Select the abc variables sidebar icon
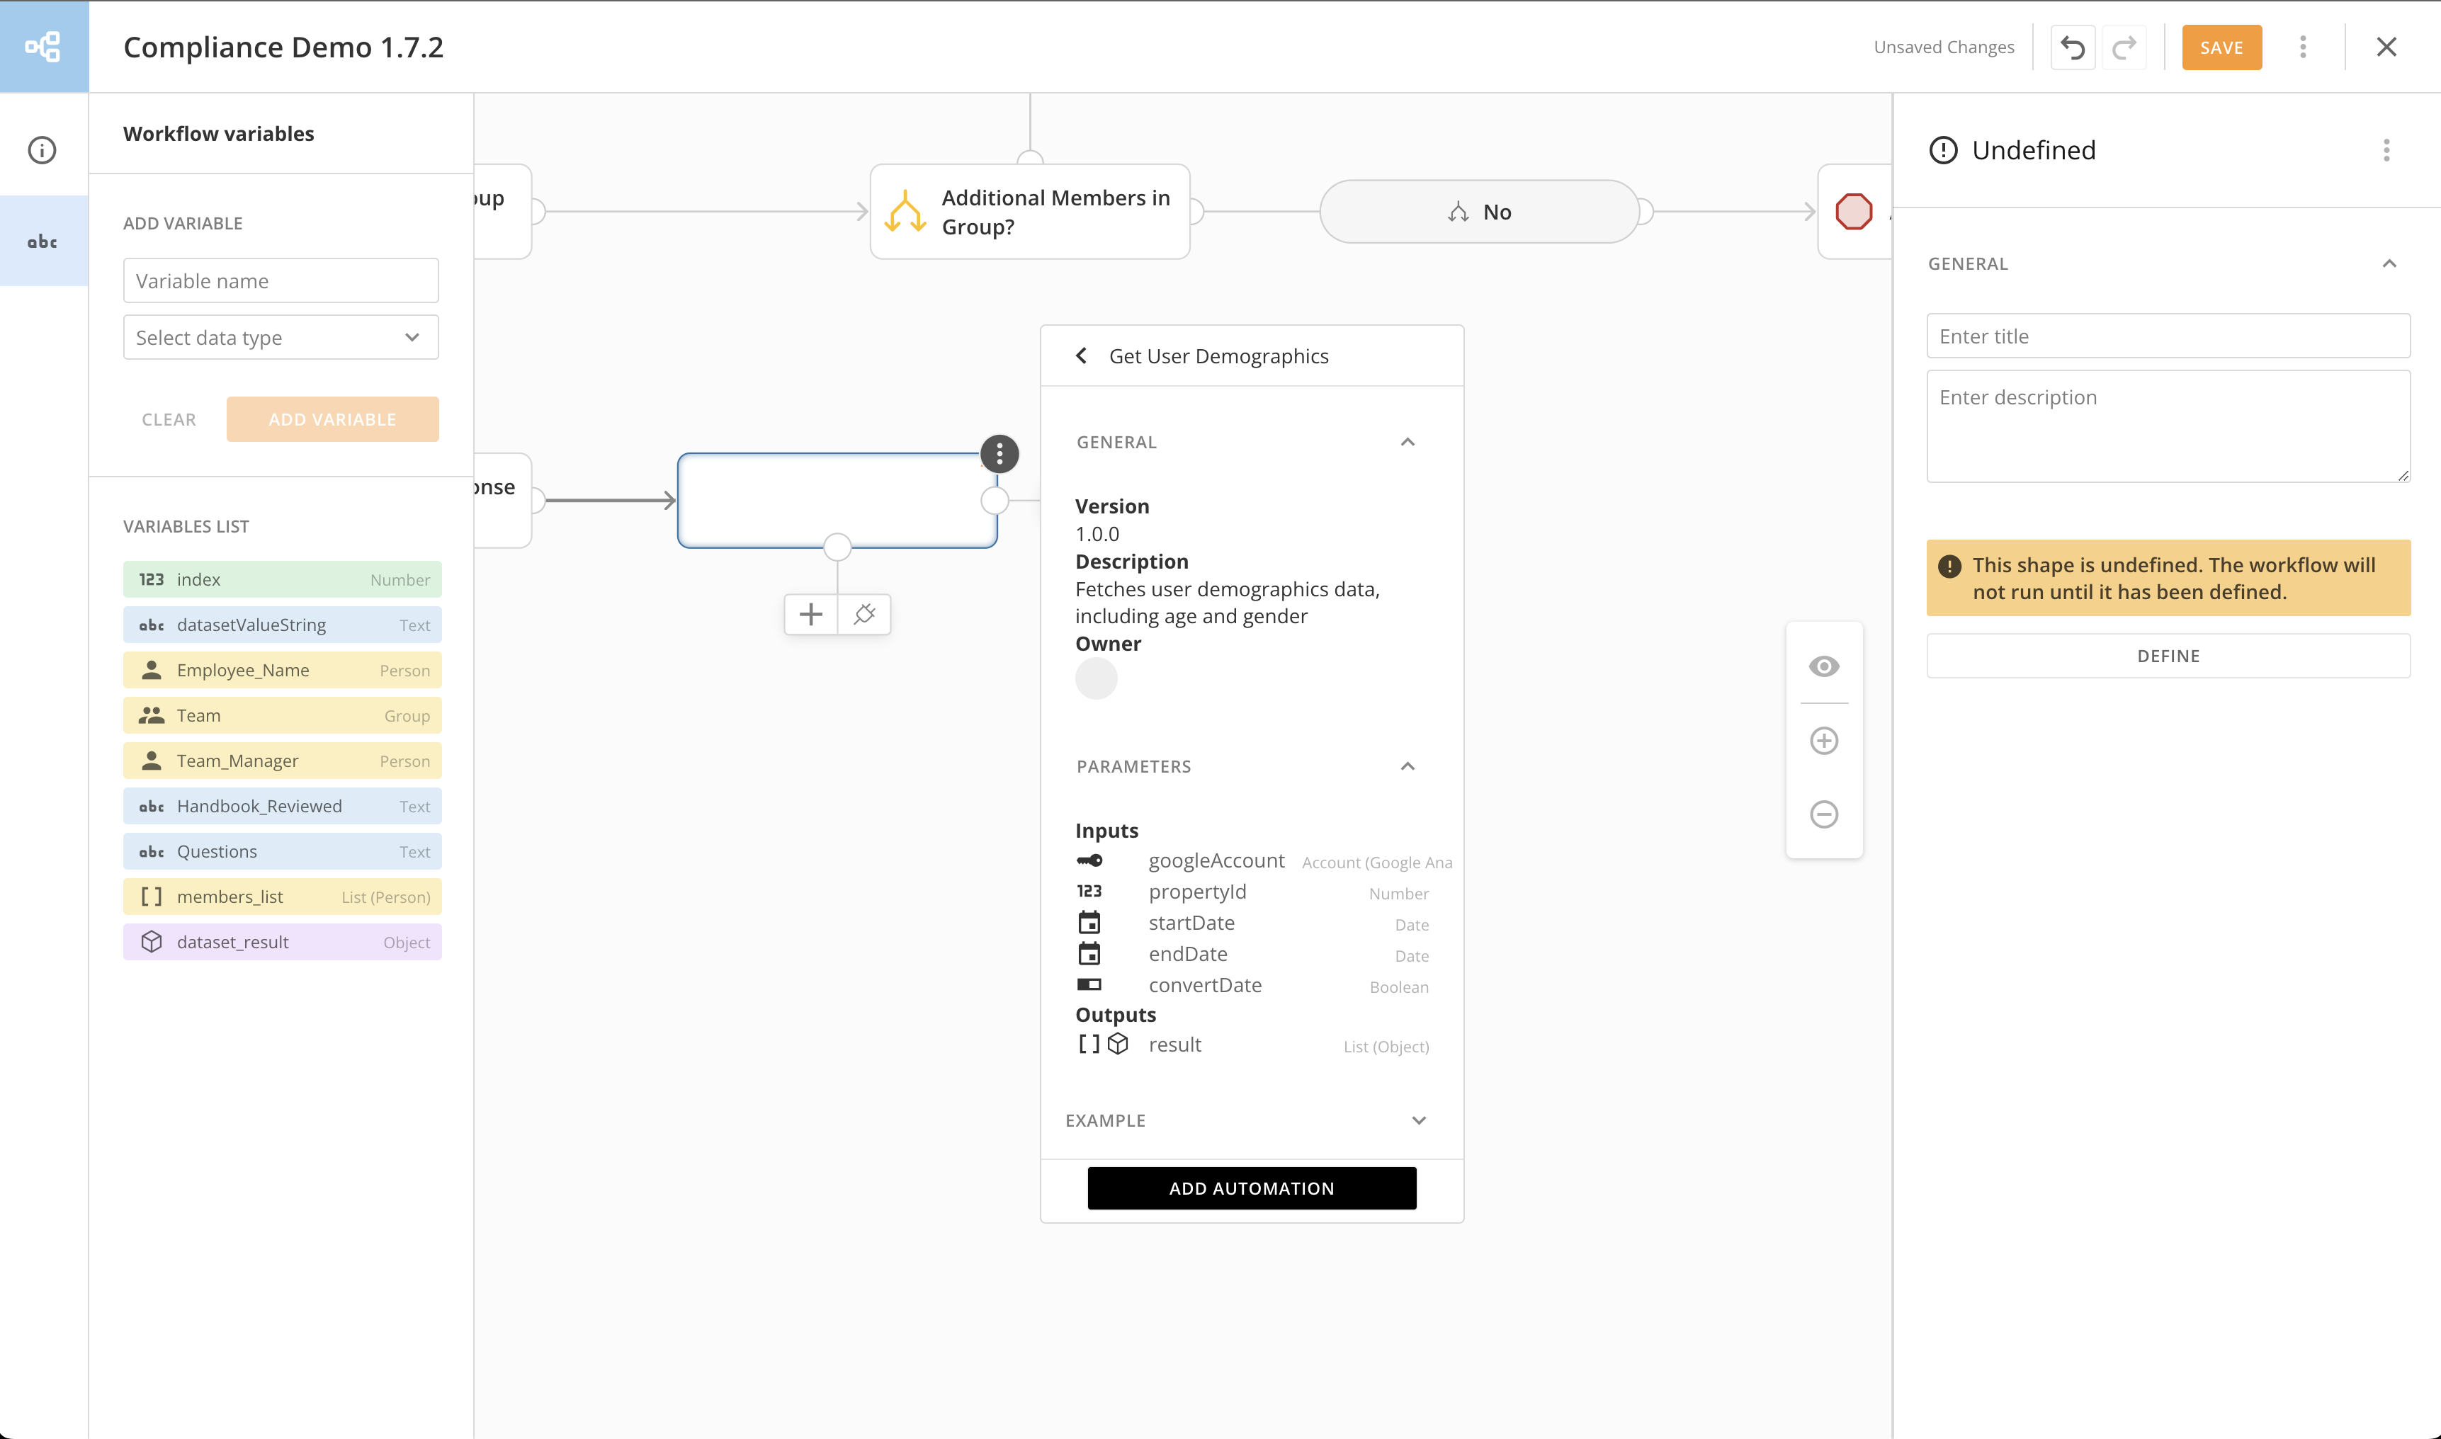 [x=43, y=241]
